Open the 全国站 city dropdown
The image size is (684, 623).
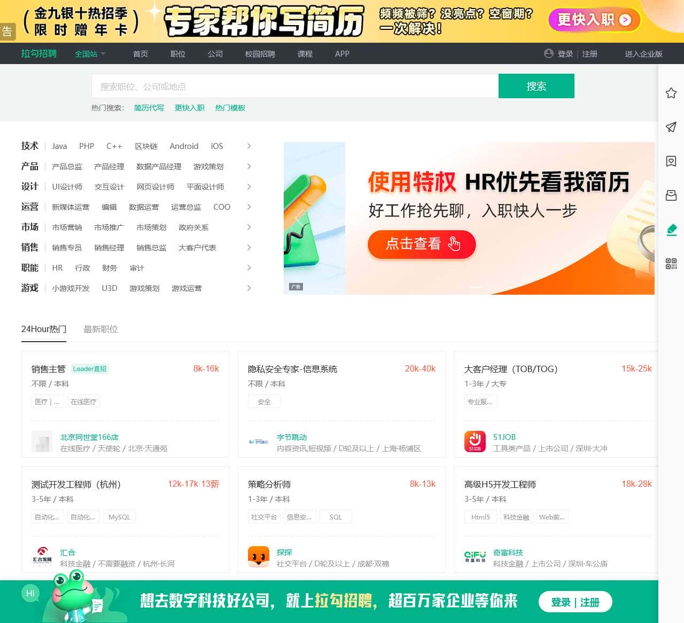[90, 54]
